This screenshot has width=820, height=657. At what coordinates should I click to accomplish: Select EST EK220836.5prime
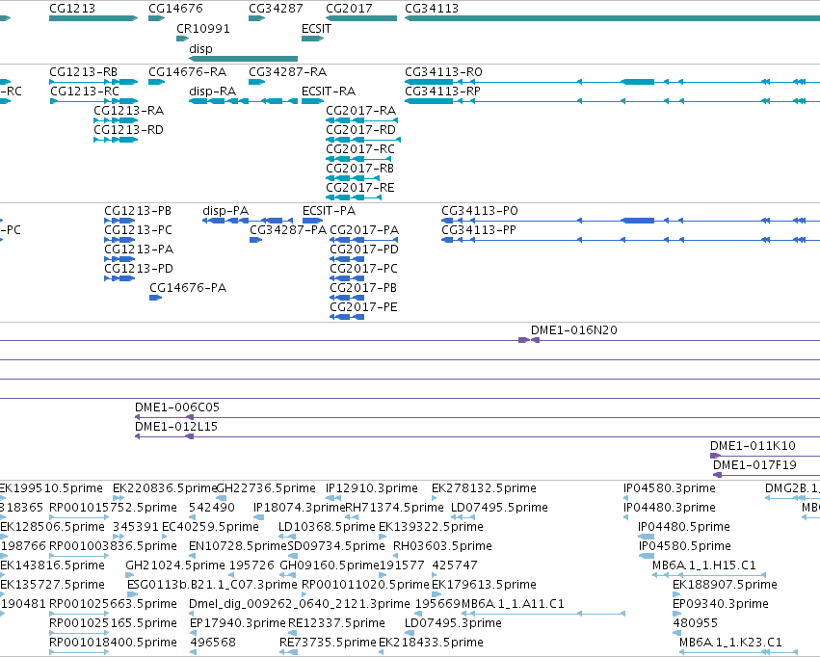point(119,498)
